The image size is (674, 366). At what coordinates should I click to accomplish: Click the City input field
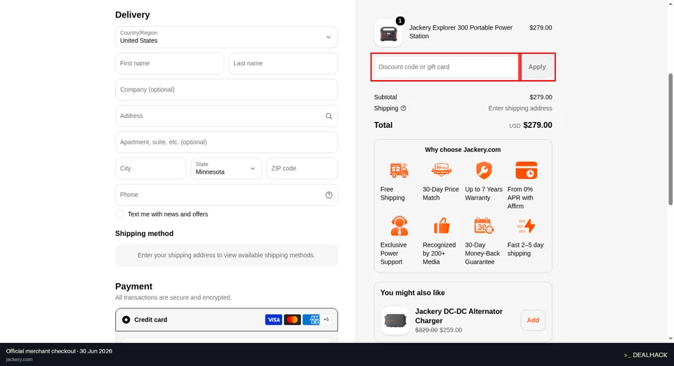tap(150, 168)
